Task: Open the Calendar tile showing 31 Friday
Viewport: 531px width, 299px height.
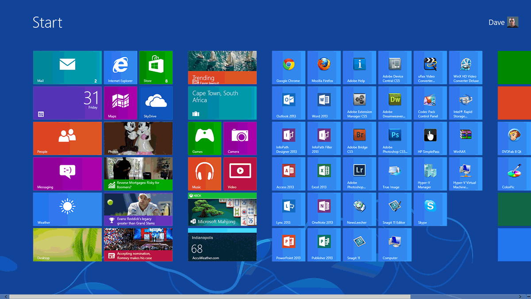Action: tap(67, 103)
